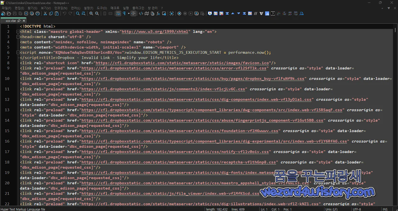Click the UTF-8 encoding selector

[x=357, y=209]
